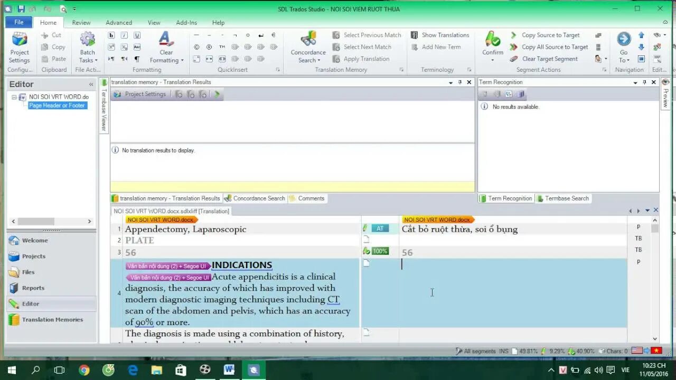Insert TM trademark symbol
The width and height of the screenshot is (676, 380).
[x=222, y=47]
